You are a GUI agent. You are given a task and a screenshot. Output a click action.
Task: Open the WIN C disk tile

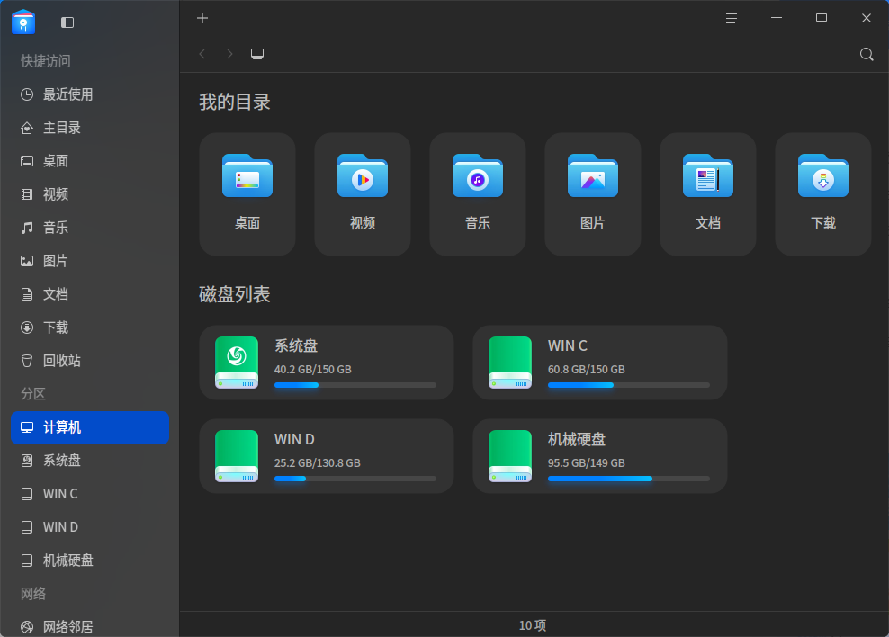tap(600, 363)
